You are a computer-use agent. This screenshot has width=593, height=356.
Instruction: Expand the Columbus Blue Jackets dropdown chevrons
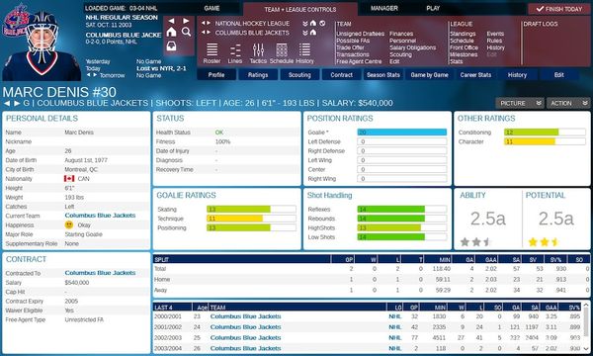pyautogui.click(x=305, y=33)
